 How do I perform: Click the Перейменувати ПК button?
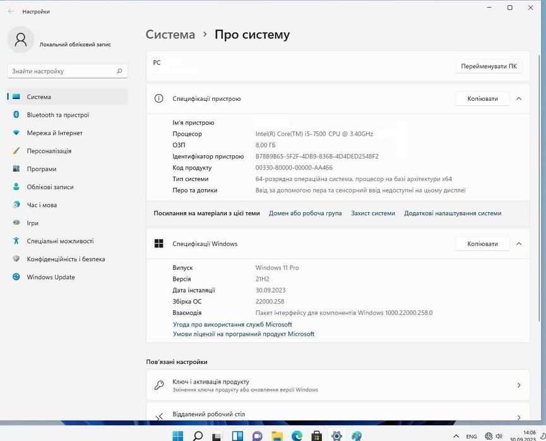click(x=489, y=66)
